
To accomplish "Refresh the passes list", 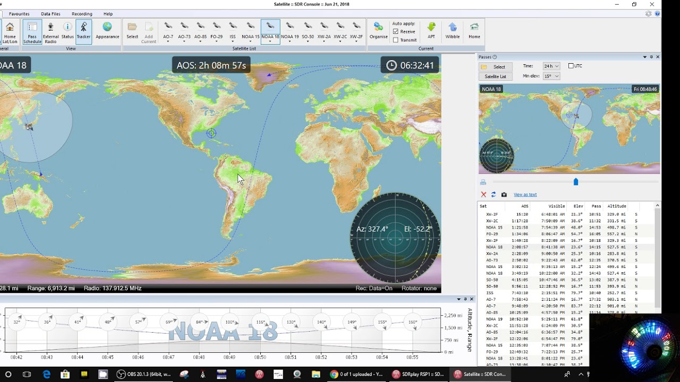I will [494, 195].
